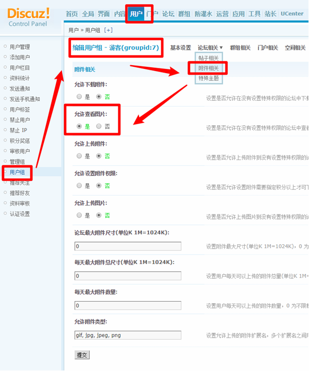Open 用户管理 in the left sidebar

pos(20,47)
